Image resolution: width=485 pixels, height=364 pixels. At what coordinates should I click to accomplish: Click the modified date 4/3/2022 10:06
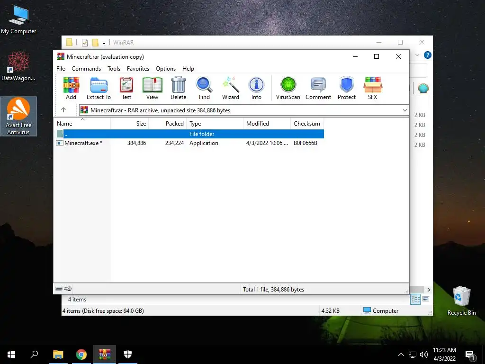[267, 143]
